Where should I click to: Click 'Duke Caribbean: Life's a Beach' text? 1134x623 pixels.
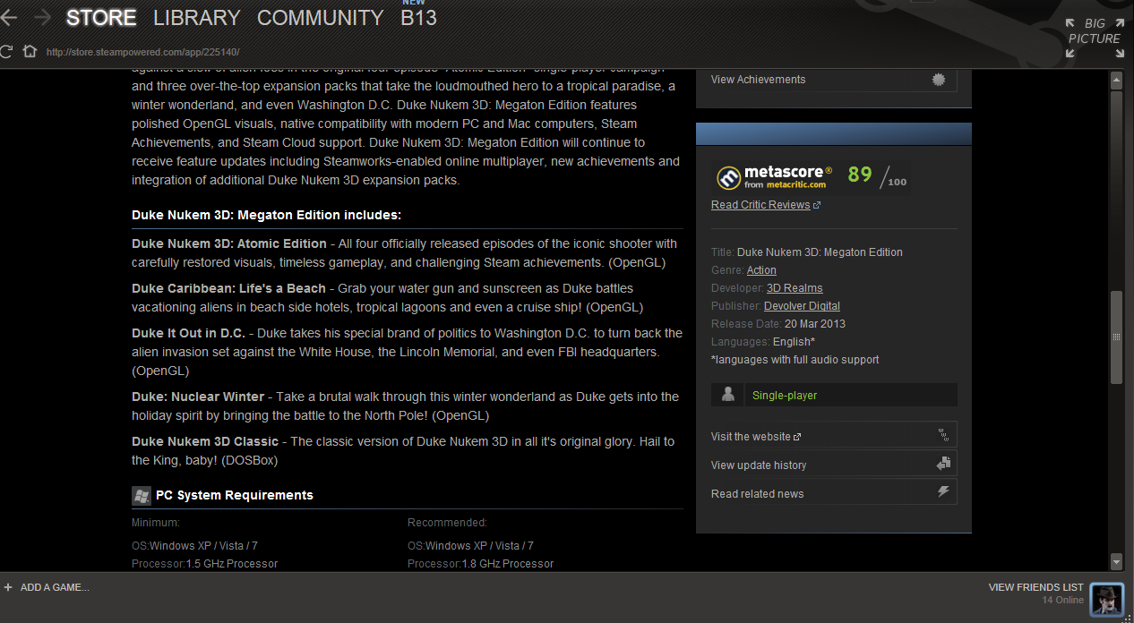[228, 288]
